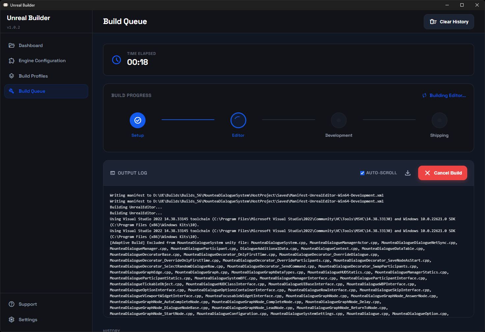Go to Engine Configuration
The height and width of the screenshot is (332, 485).
pyautogui.click(x=46, y=60)
